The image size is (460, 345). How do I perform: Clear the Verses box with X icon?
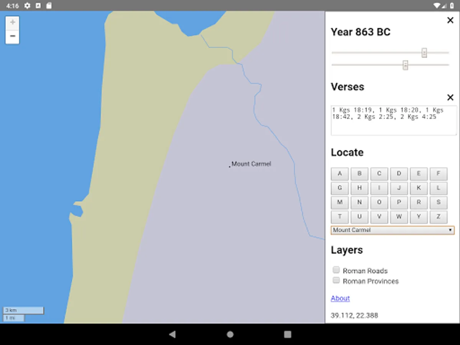[x=450, y=97]
